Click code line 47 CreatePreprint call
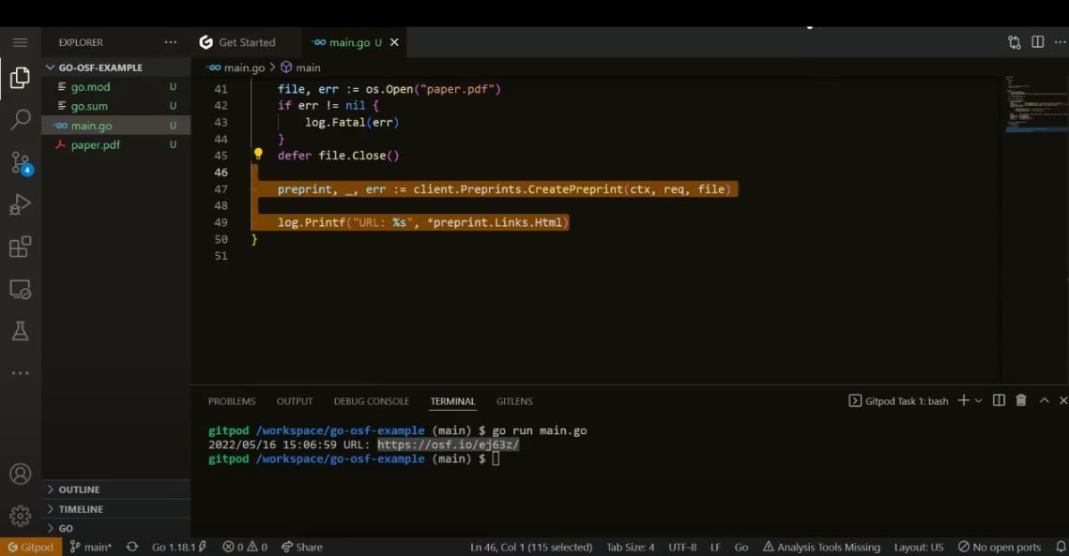1069x556 pixels. coord(503,188)
